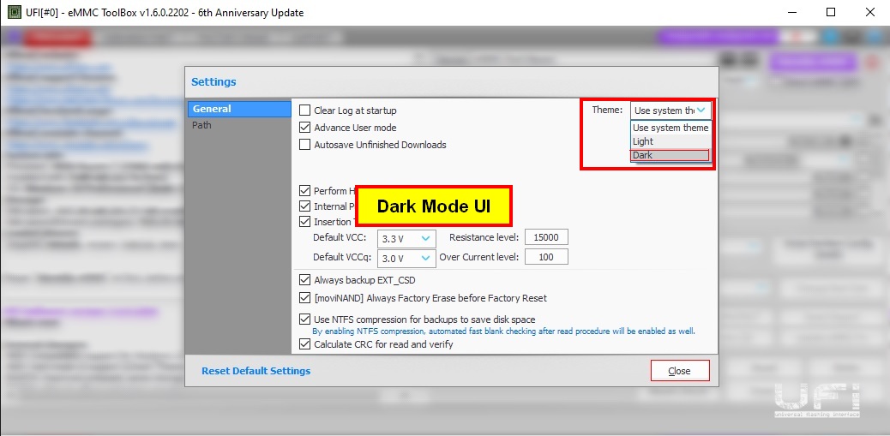The width and height of the screenshot is (890, 436).
Task: Toggle Always backup EXT_CSD checkbox
Action: [304, 280]
